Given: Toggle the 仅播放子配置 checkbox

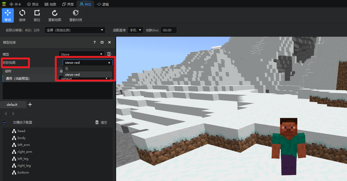Looking at the screenshot, I should (5, 123).
